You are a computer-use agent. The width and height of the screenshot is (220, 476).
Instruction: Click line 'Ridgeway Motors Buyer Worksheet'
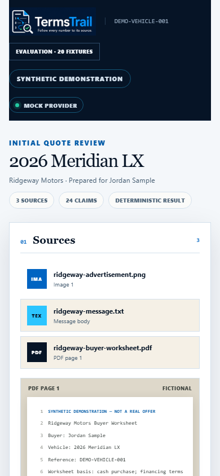tap(93, 423)
